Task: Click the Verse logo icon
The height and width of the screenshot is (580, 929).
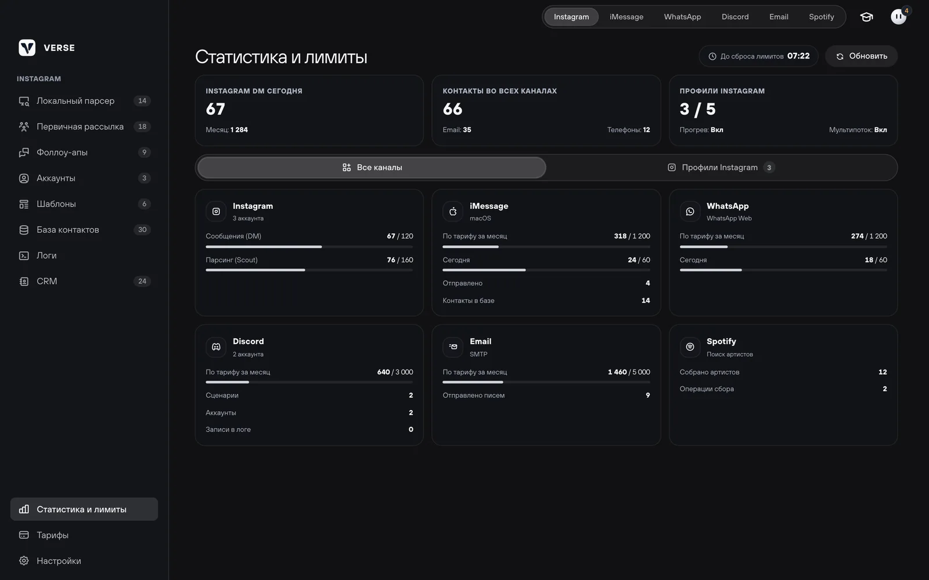Action: point(27,48)
